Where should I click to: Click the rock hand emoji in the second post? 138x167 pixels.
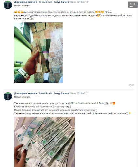[x=111, y=103]
